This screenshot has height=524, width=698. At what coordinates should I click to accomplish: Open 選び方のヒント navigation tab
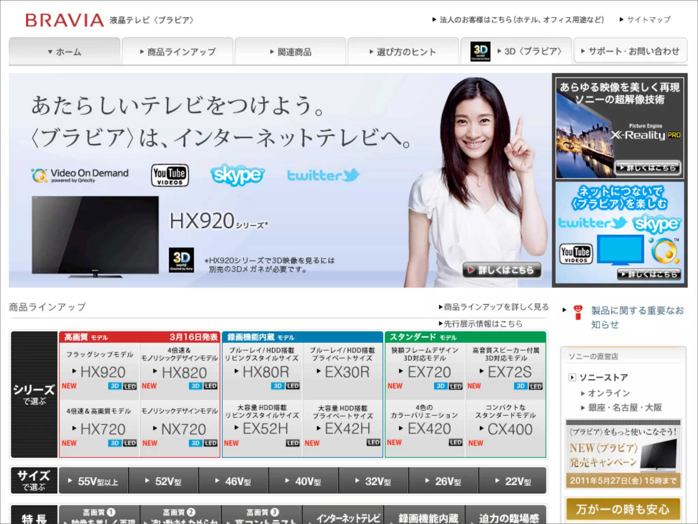tap(403, 52)
